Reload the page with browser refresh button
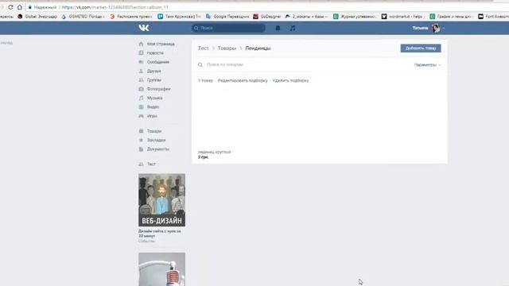The height and width of the screenshot is (286, 509). pos(10,7)
